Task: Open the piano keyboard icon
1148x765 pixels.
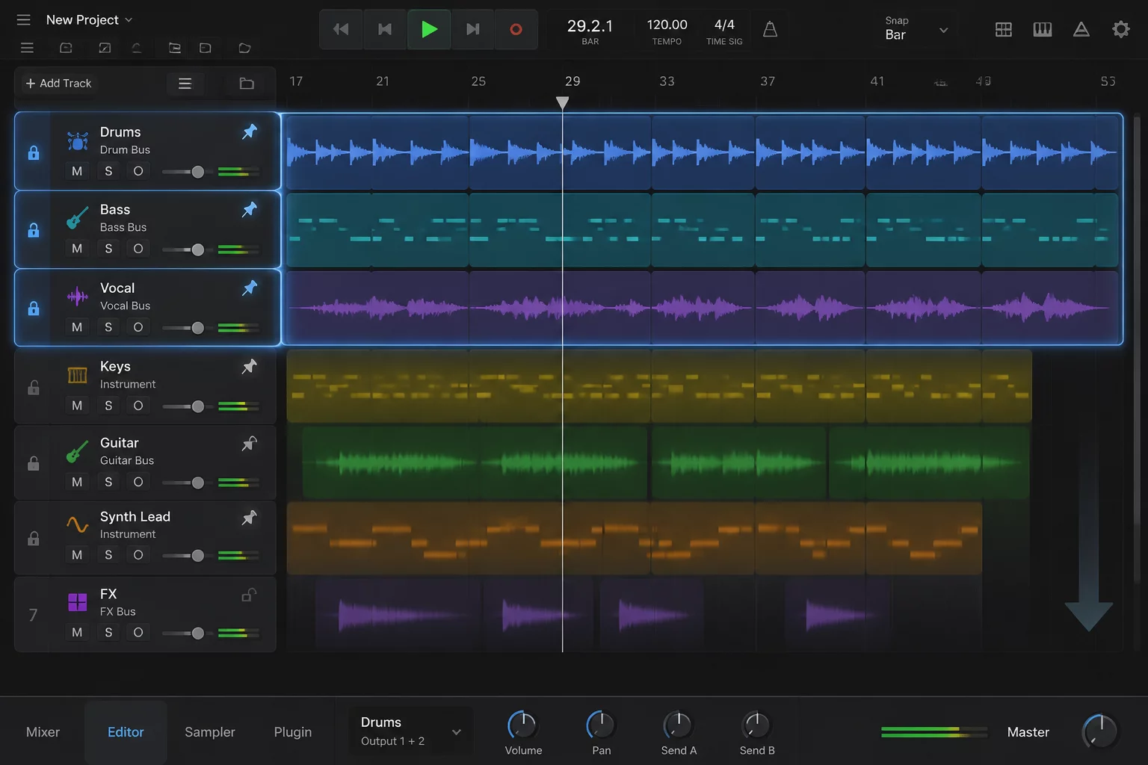Action: [1042, 29]
